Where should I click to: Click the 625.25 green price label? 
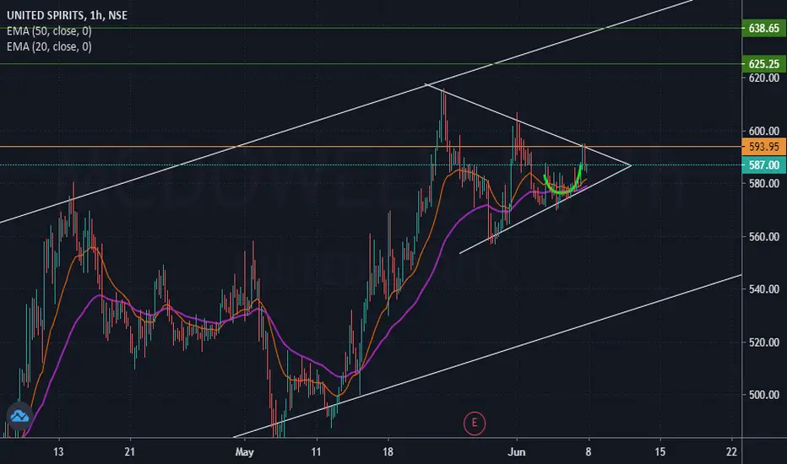coord(763,64)
